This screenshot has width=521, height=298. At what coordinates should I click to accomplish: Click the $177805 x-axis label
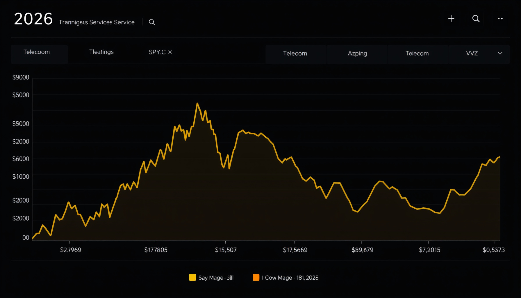click(x=156, y=250)
